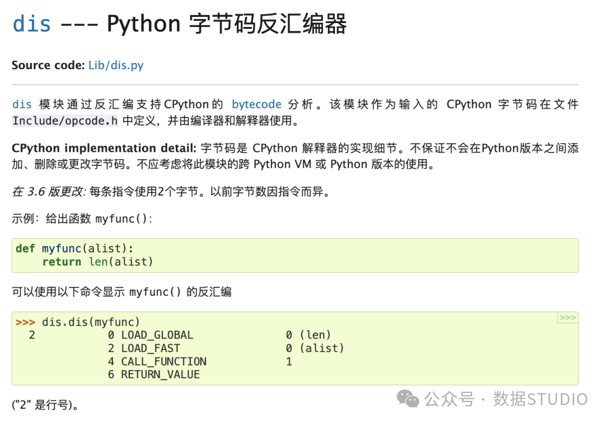Screen dimensions: 607x423
Task: Click the RETURN_VALUE instruction line
Action: pos(153,375)
